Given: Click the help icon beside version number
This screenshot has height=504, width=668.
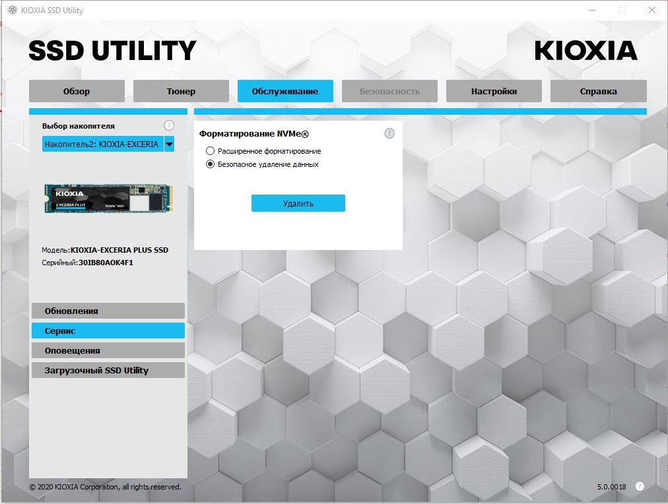Looking at the screenshot, I should [x=640, y=487].
